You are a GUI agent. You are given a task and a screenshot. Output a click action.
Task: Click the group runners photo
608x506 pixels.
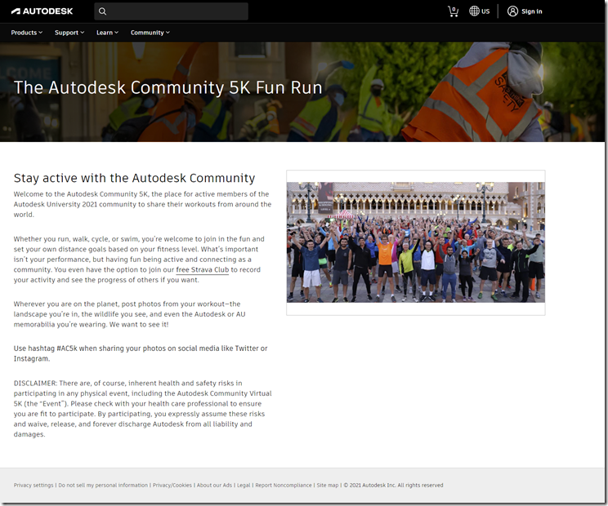tap(416, 242)
